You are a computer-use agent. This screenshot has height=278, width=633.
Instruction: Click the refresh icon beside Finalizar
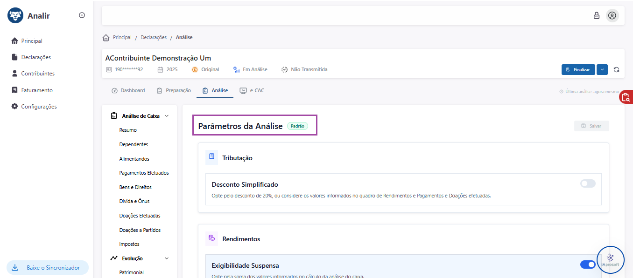[x=616, y=70]
